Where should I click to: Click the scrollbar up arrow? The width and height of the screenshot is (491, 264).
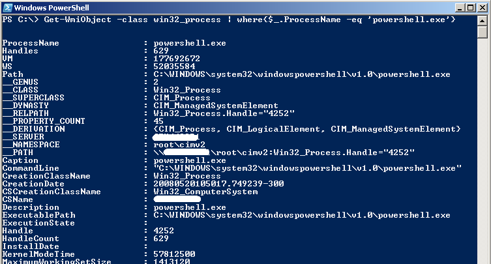(483, 21)
